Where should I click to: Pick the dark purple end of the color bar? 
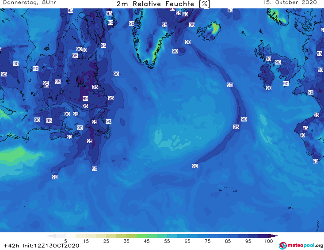click(x=273, y=236)
